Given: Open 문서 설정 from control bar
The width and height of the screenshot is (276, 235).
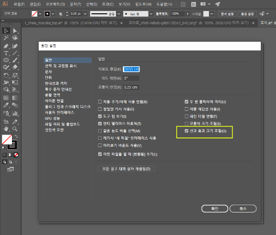Looking at the screenshot, I should pyautogui.click(x=227, y=14).
